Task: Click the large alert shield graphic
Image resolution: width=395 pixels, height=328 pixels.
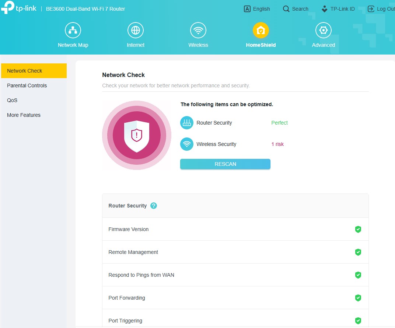Action: coord(137,135)
